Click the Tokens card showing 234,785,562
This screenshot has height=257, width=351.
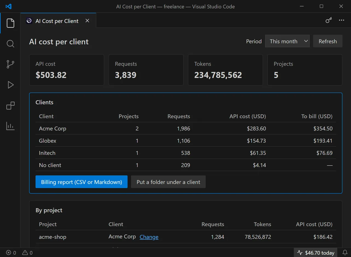225,70
